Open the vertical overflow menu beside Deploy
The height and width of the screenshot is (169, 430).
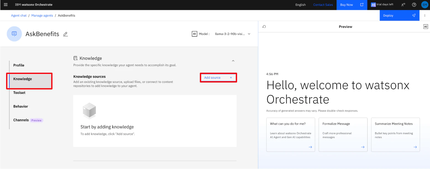click(425, 15)
